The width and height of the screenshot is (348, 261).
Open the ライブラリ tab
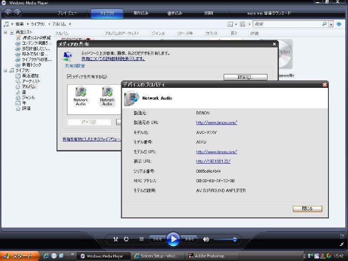pos(107,13)
